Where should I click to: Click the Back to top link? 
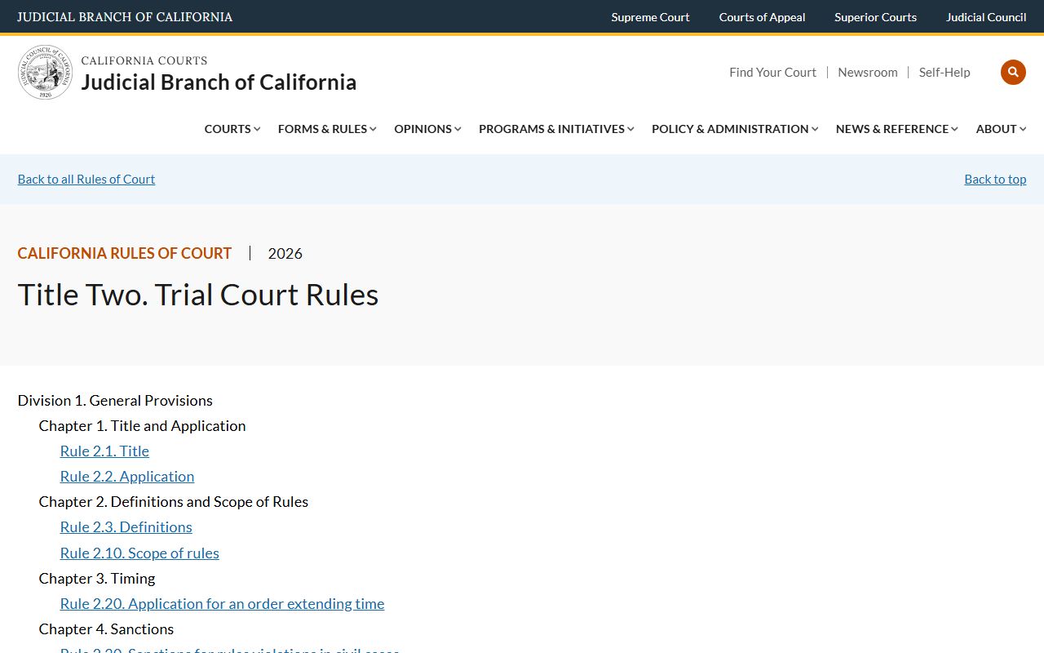pyautogui.click(x=995, y=180)
